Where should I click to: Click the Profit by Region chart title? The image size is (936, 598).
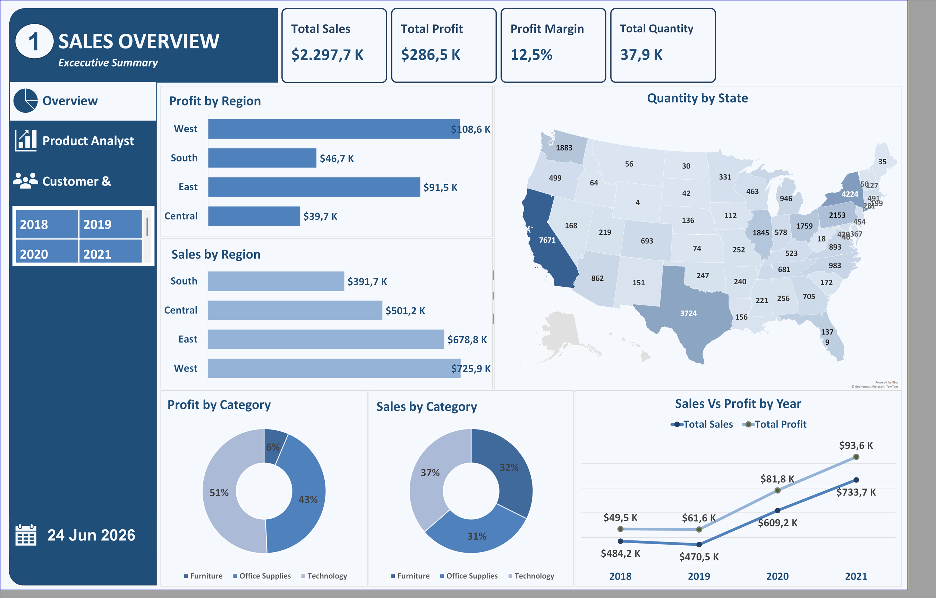215,101
